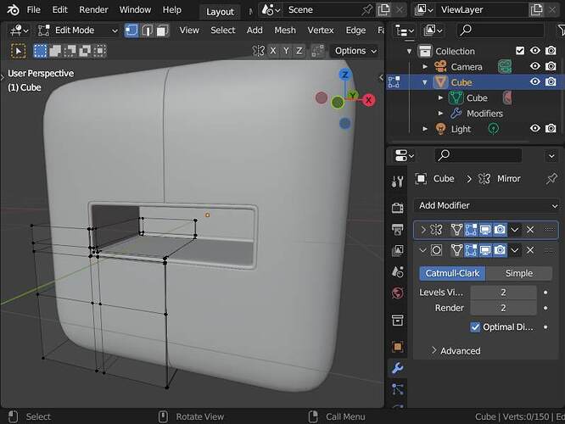Toggle Y axis mesh mirror
Screen dimensions: 565x424
[x=286, y=51]
